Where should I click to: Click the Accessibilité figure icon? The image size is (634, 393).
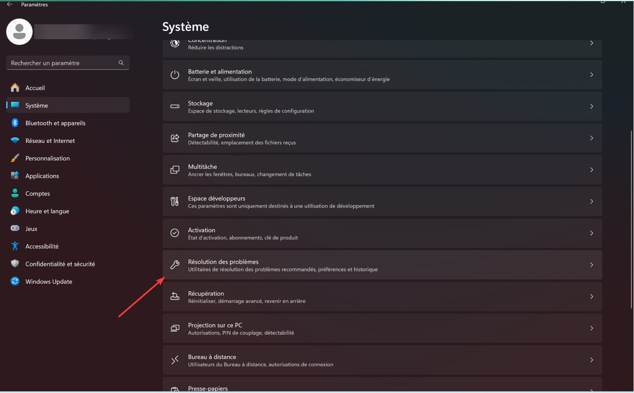[x=15, y=246]
